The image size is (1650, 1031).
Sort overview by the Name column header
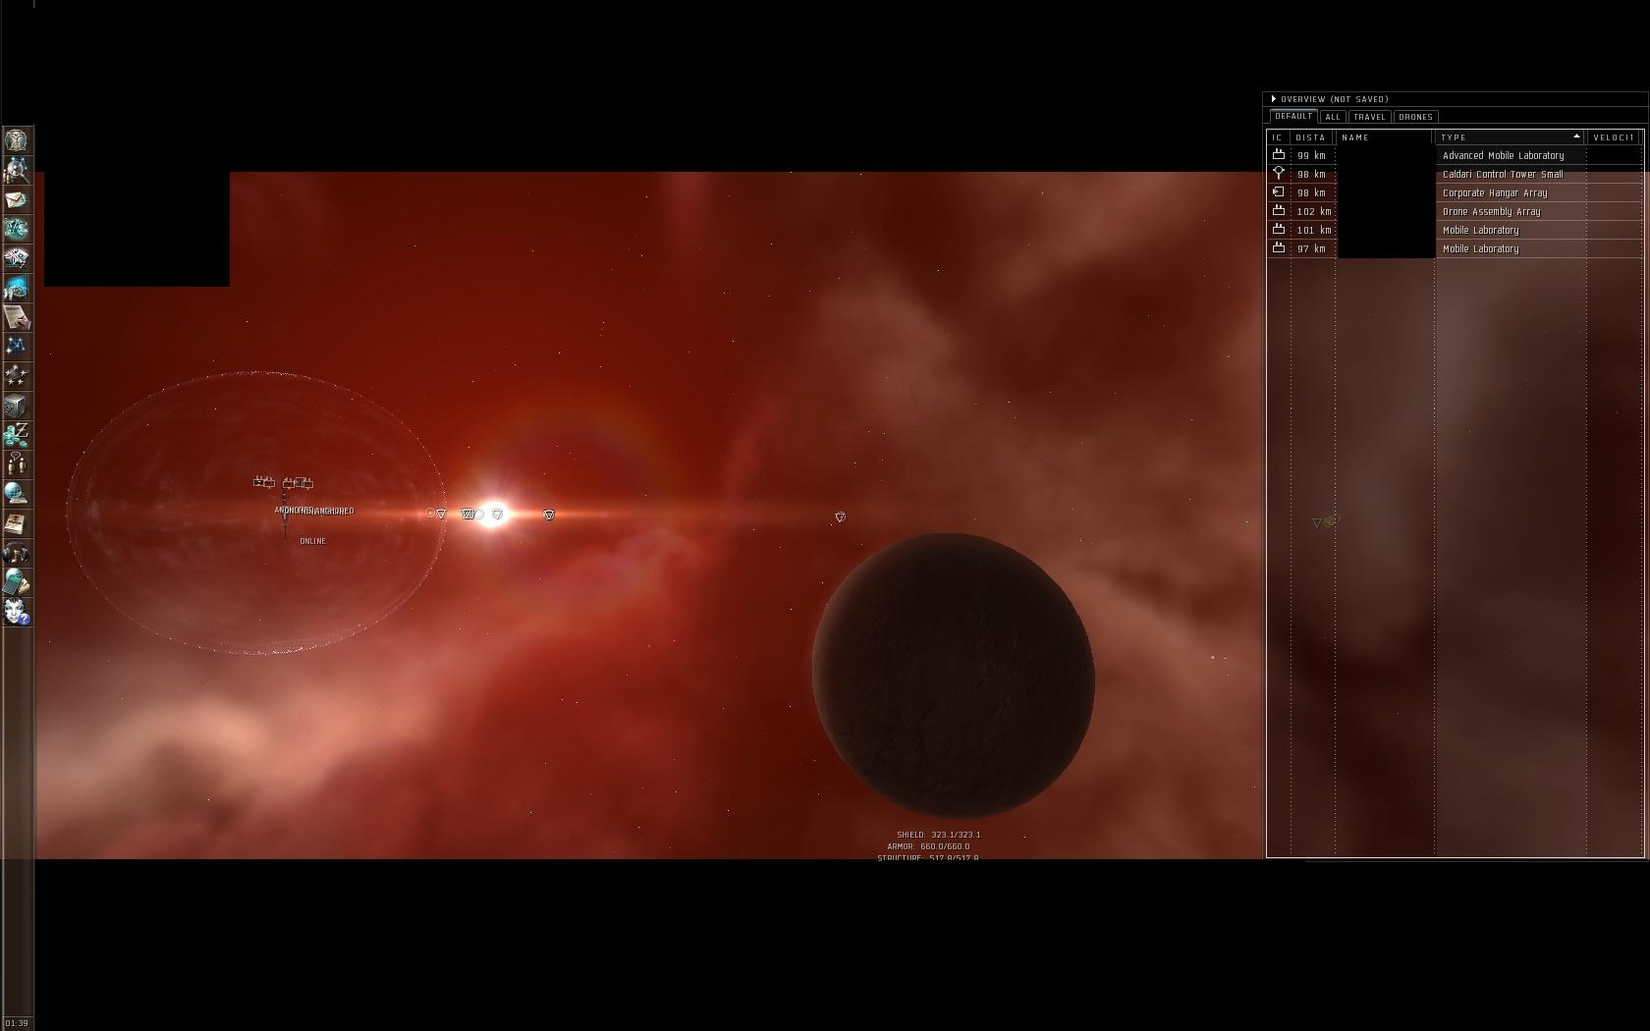[x=1385, y=137]
